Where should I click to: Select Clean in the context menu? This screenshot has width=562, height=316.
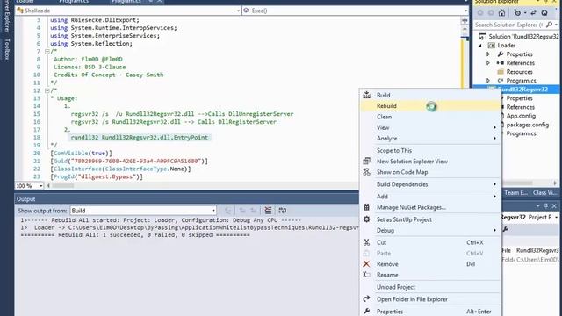(x=430, y=117)
